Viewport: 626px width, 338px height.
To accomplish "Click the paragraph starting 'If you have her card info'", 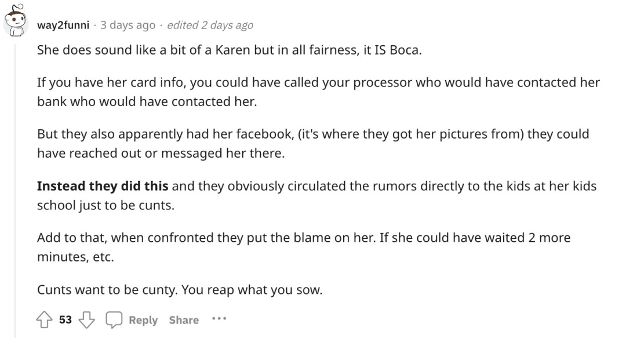I will click(x=319, y=92).
